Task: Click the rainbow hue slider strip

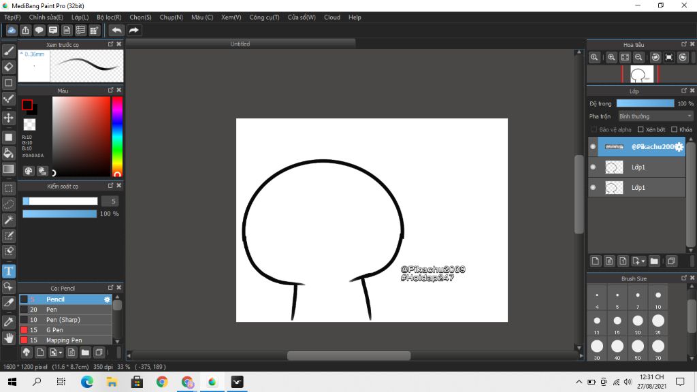Action: coord(117,136)
